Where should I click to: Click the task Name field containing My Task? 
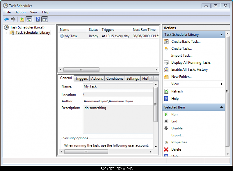pyautogui.click(x=117, y=86)
